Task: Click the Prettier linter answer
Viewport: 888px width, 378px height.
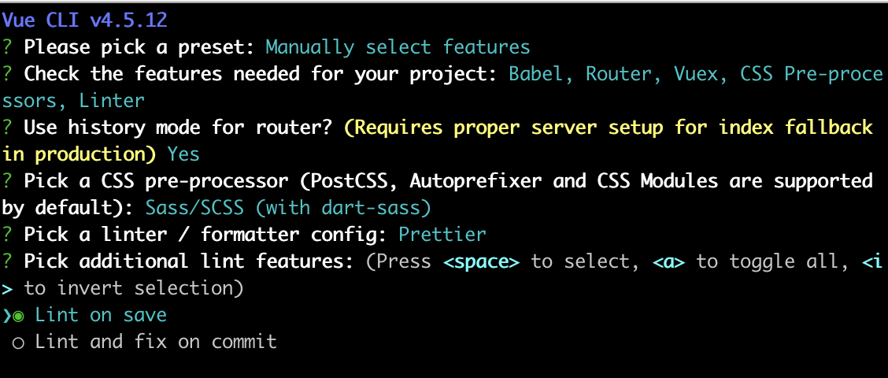Action: click(x=442, y=235)
